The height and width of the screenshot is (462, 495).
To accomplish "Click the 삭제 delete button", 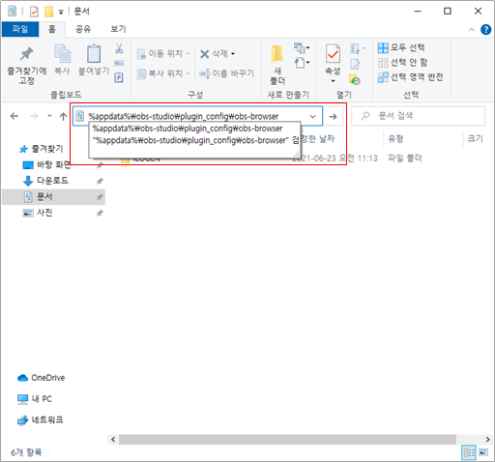I will [218, 54].
